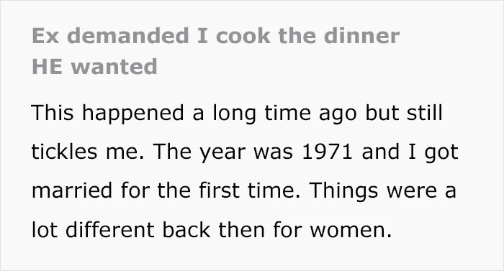
Task: Click the final word "women" in the paragraph
Action: [348, 231]
